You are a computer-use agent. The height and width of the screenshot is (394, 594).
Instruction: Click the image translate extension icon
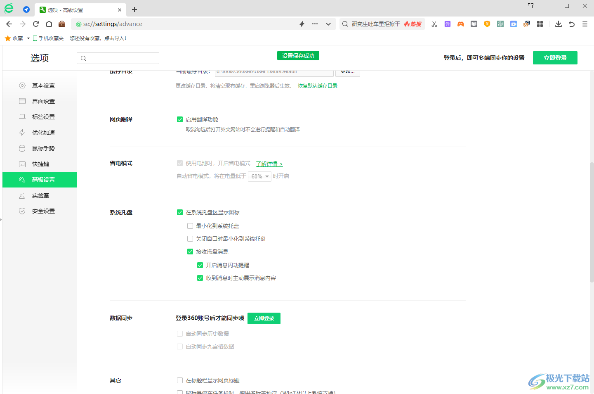527,24
